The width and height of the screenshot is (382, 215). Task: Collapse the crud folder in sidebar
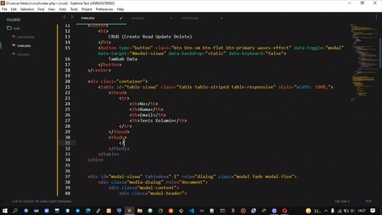pos(10,28)
